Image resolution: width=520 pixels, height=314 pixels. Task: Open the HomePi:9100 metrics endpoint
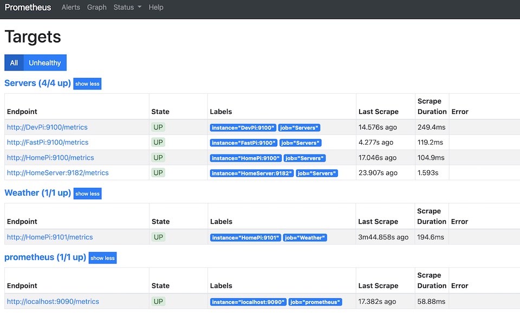pyautogui.click(x=50, y=158)
